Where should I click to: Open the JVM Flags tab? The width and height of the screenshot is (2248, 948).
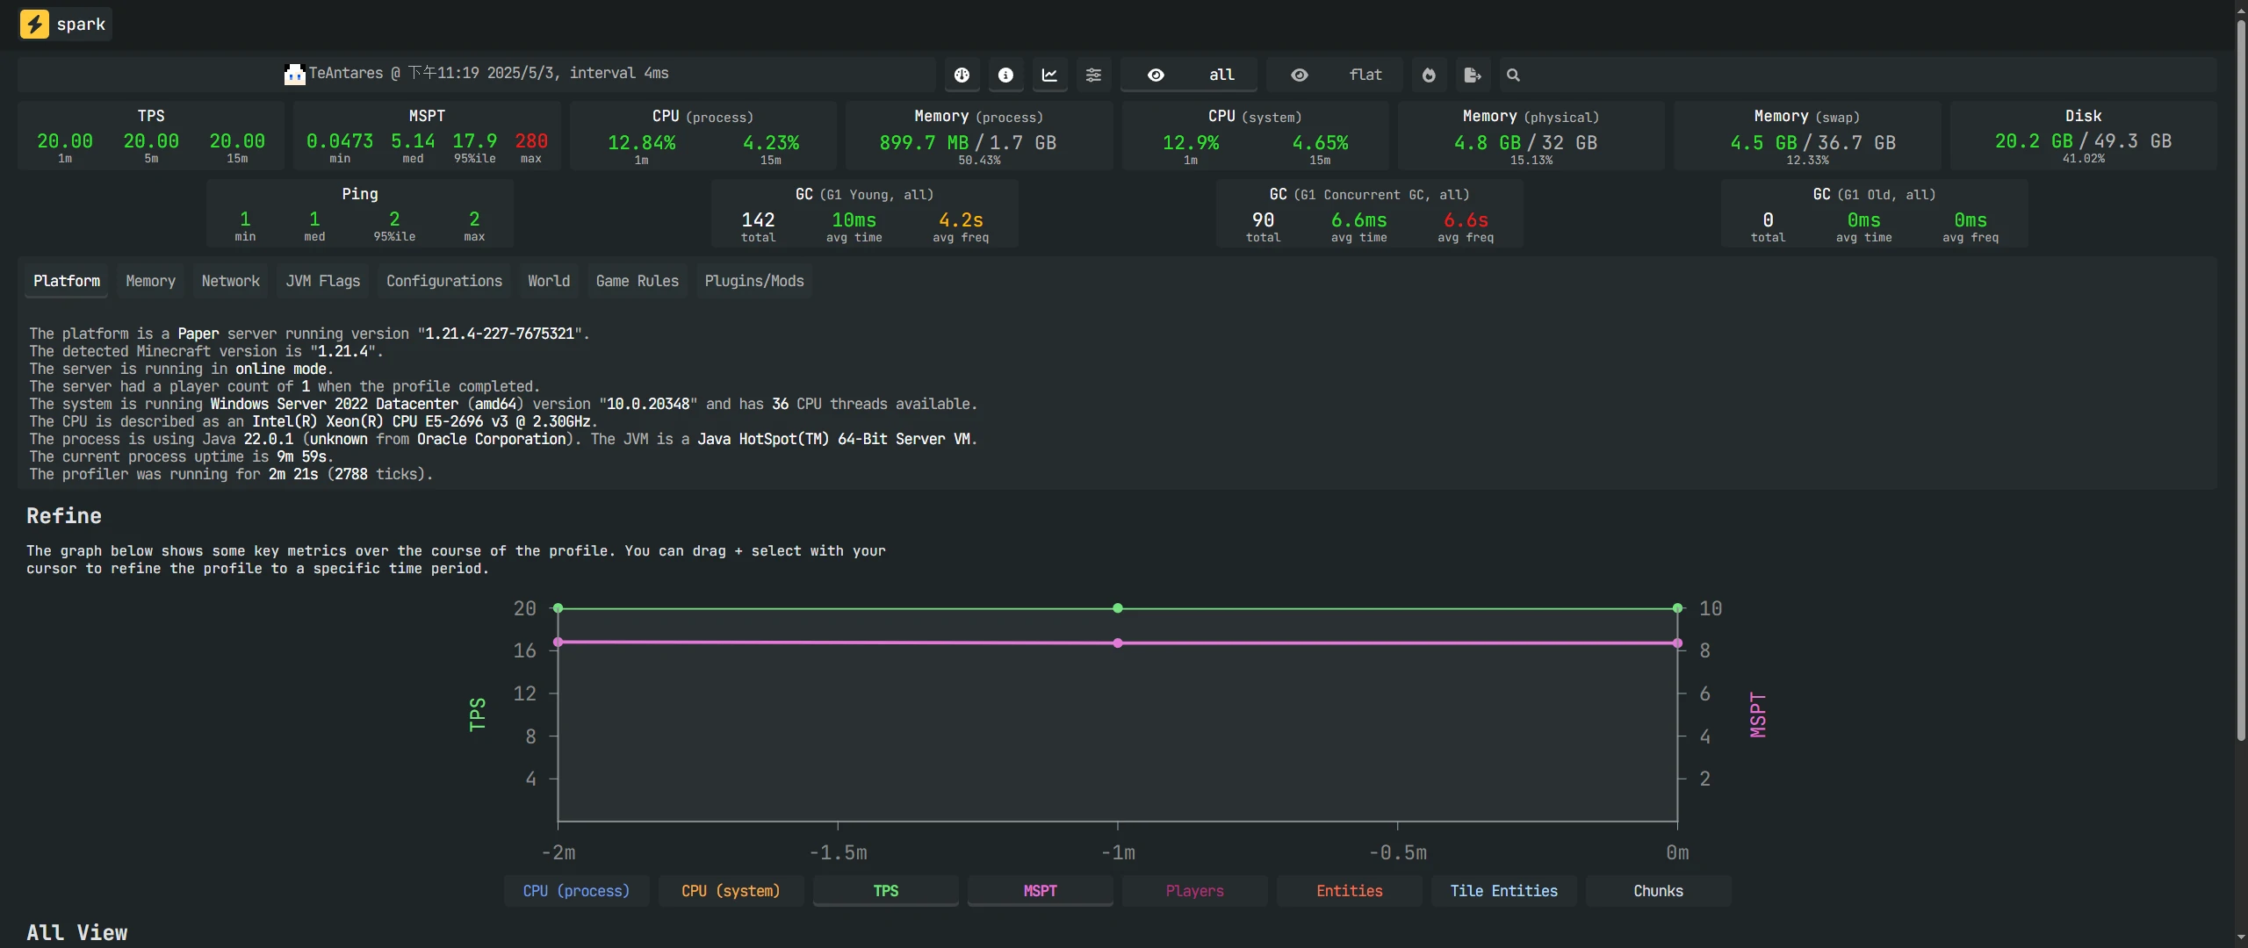click(x=322, y=281)
